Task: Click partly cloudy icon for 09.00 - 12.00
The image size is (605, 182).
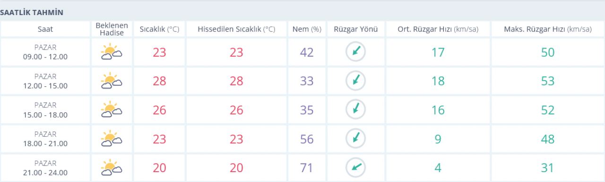Action: point(112,52)
